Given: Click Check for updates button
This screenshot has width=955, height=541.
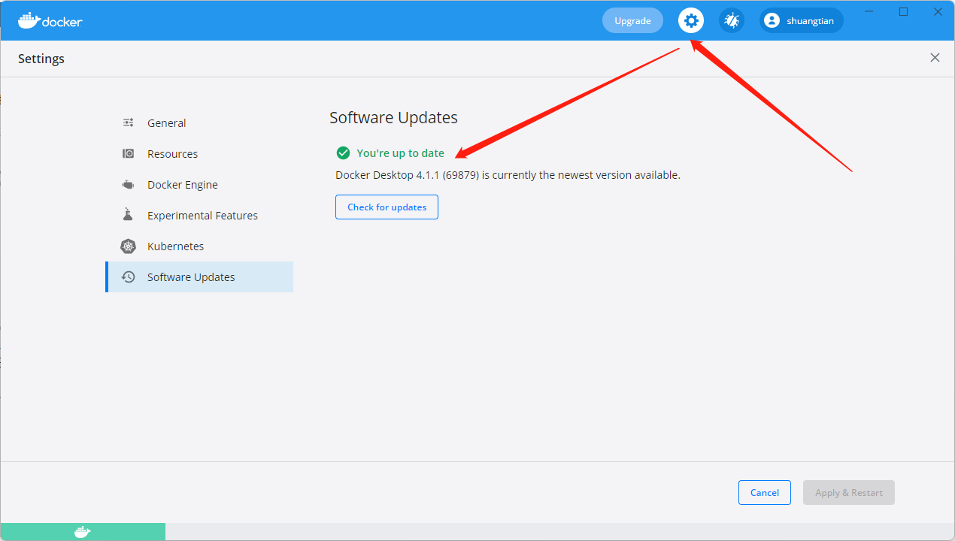Looking at the screenshot, I should pyautogui.click(x=387, y=207).
